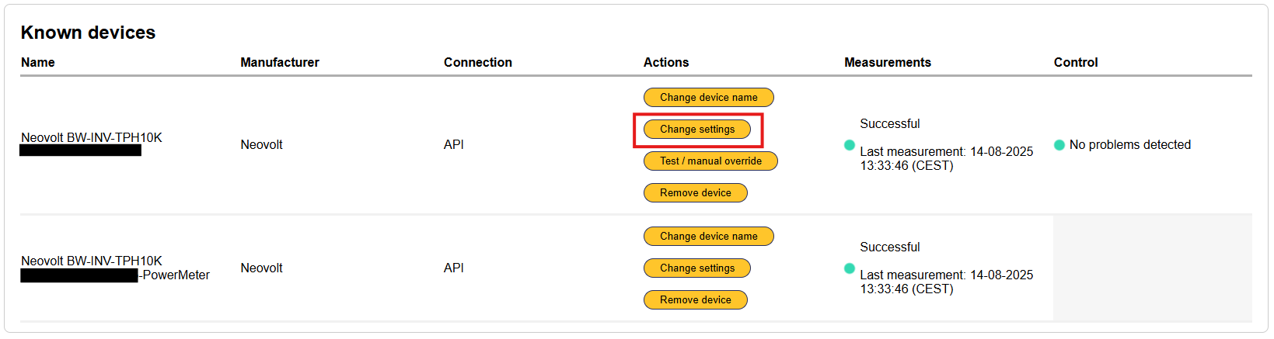Click the Test / manual override button

pyautogui.click(x=710, y=161)
